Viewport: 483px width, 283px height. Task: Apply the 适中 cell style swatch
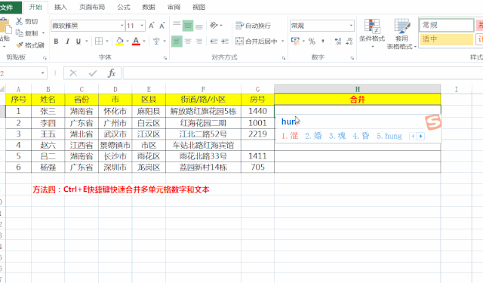[446, 38]
